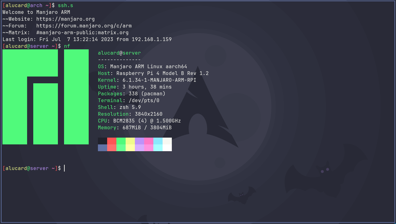
Task: Click the green 'alucard@server' neofetch header
Action: pos(119,53)
